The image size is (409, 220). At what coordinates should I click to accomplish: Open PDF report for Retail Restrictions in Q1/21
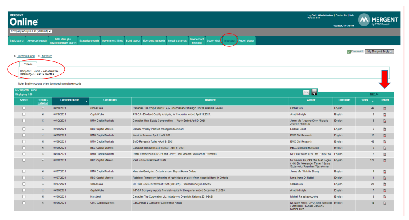coord(385,154)
